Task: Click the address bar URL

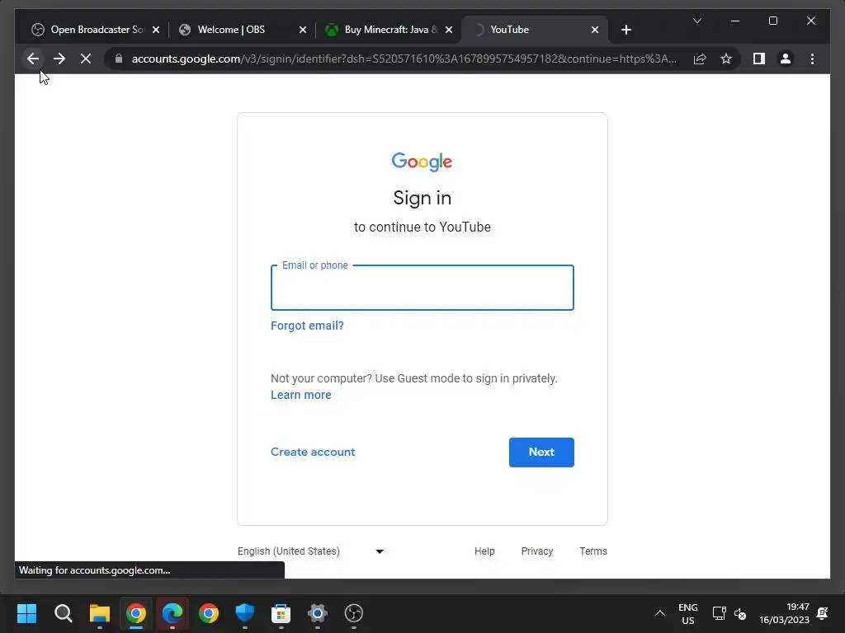Action: tap(404, 59)
